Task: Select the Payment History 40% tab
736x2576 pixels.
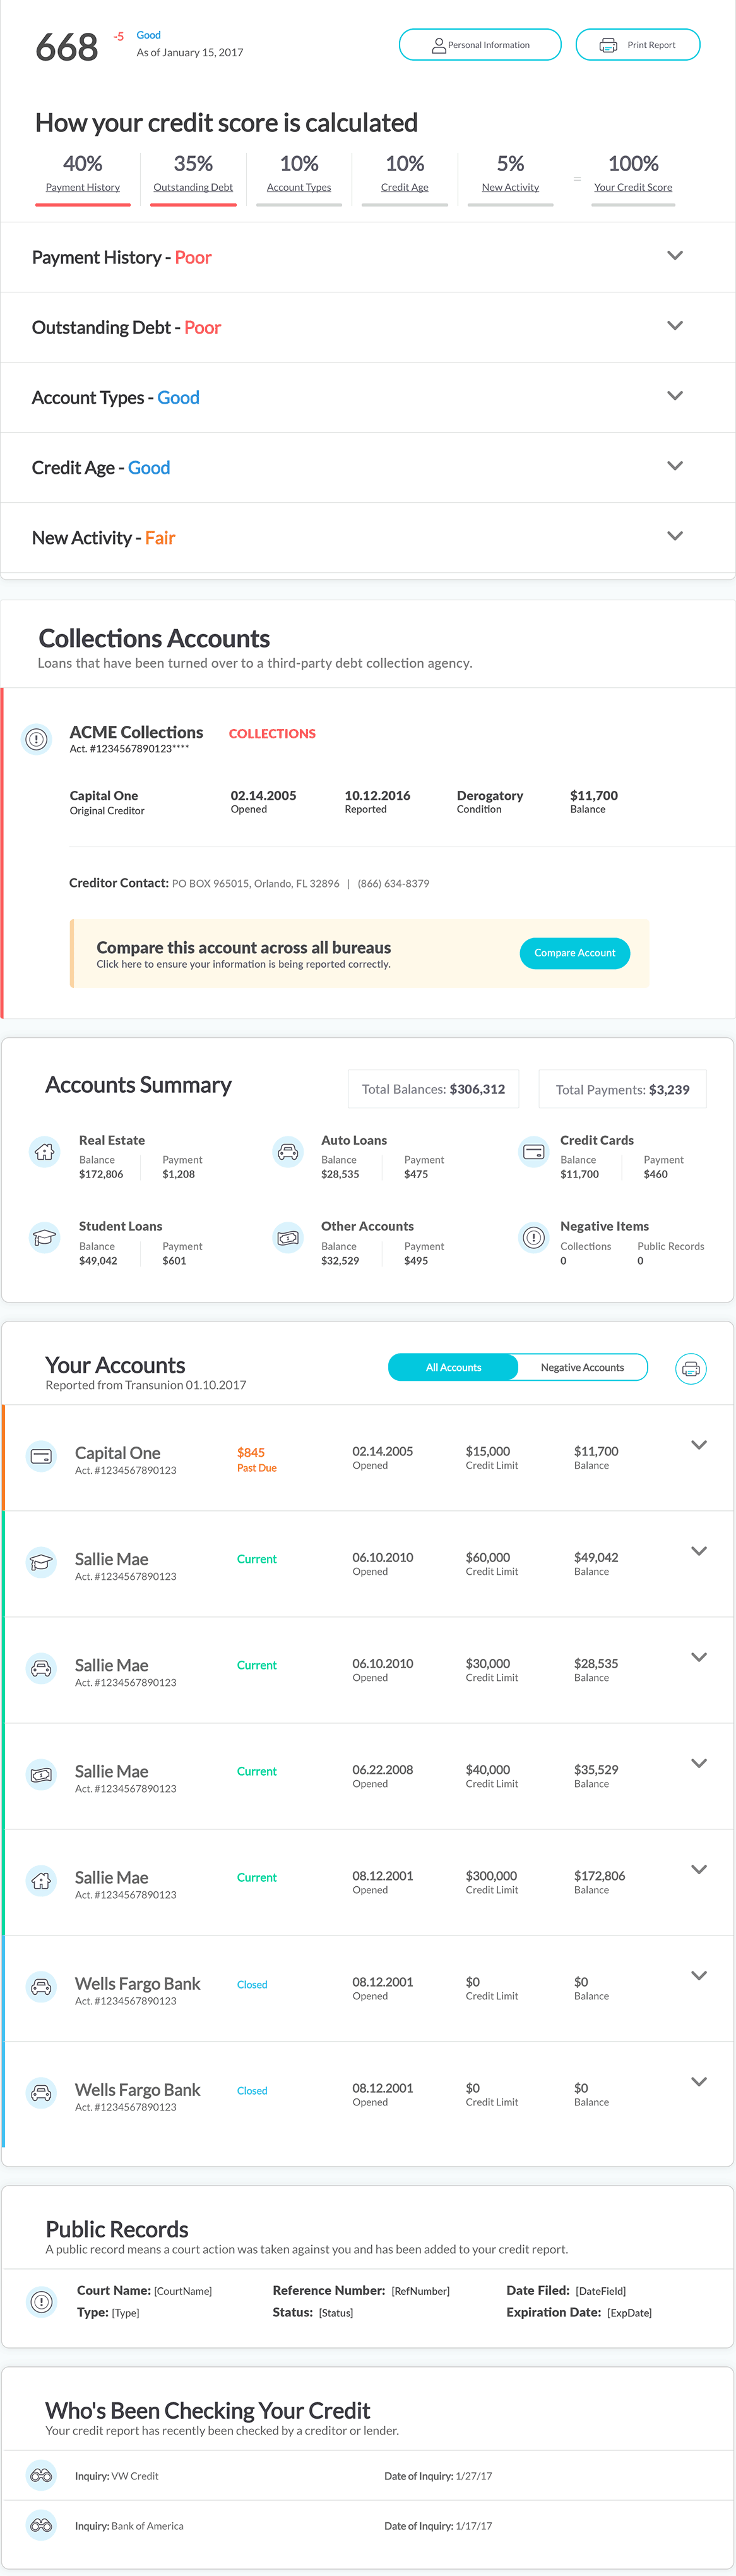Action: point(83,172)
